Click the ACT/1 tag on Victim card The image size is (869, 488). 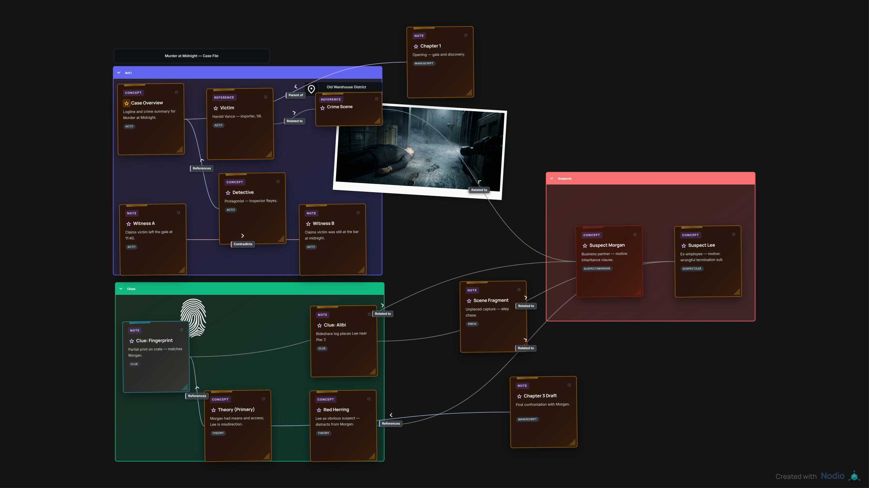[x=219, y=125]
